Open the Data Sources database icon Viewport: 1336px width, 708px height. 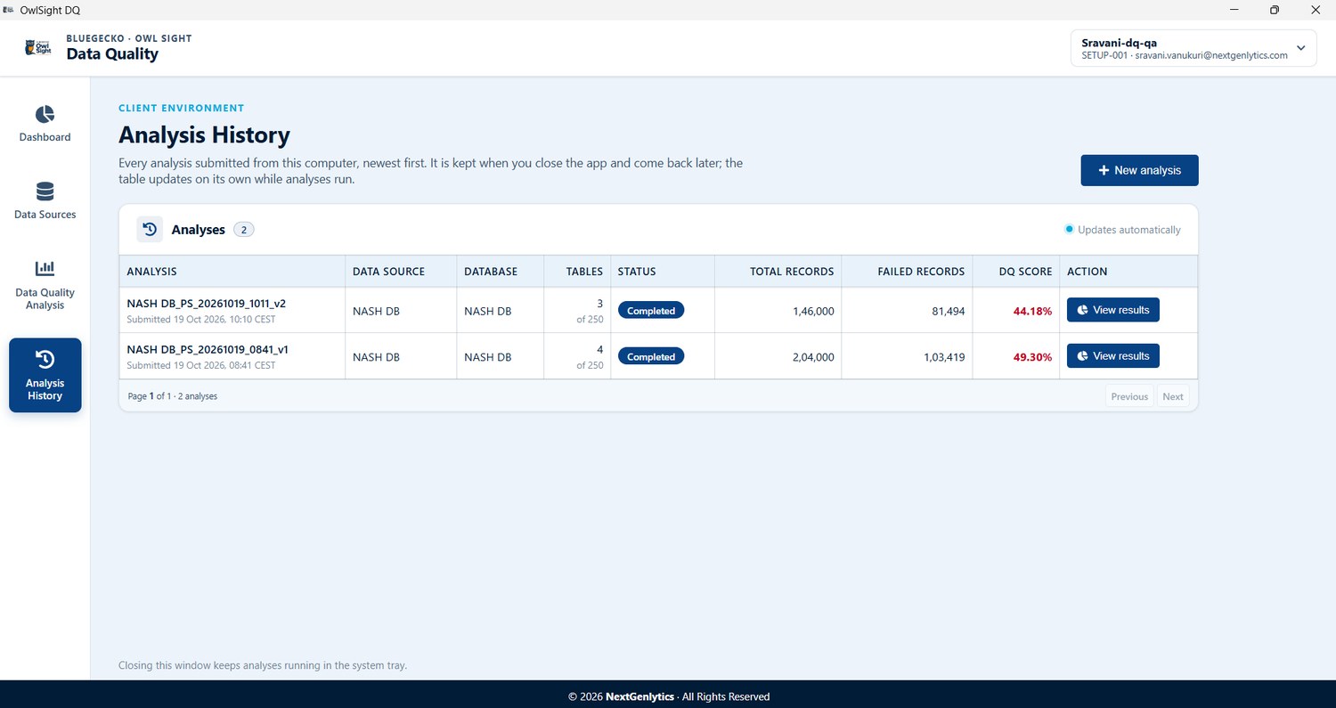(45, 191)
